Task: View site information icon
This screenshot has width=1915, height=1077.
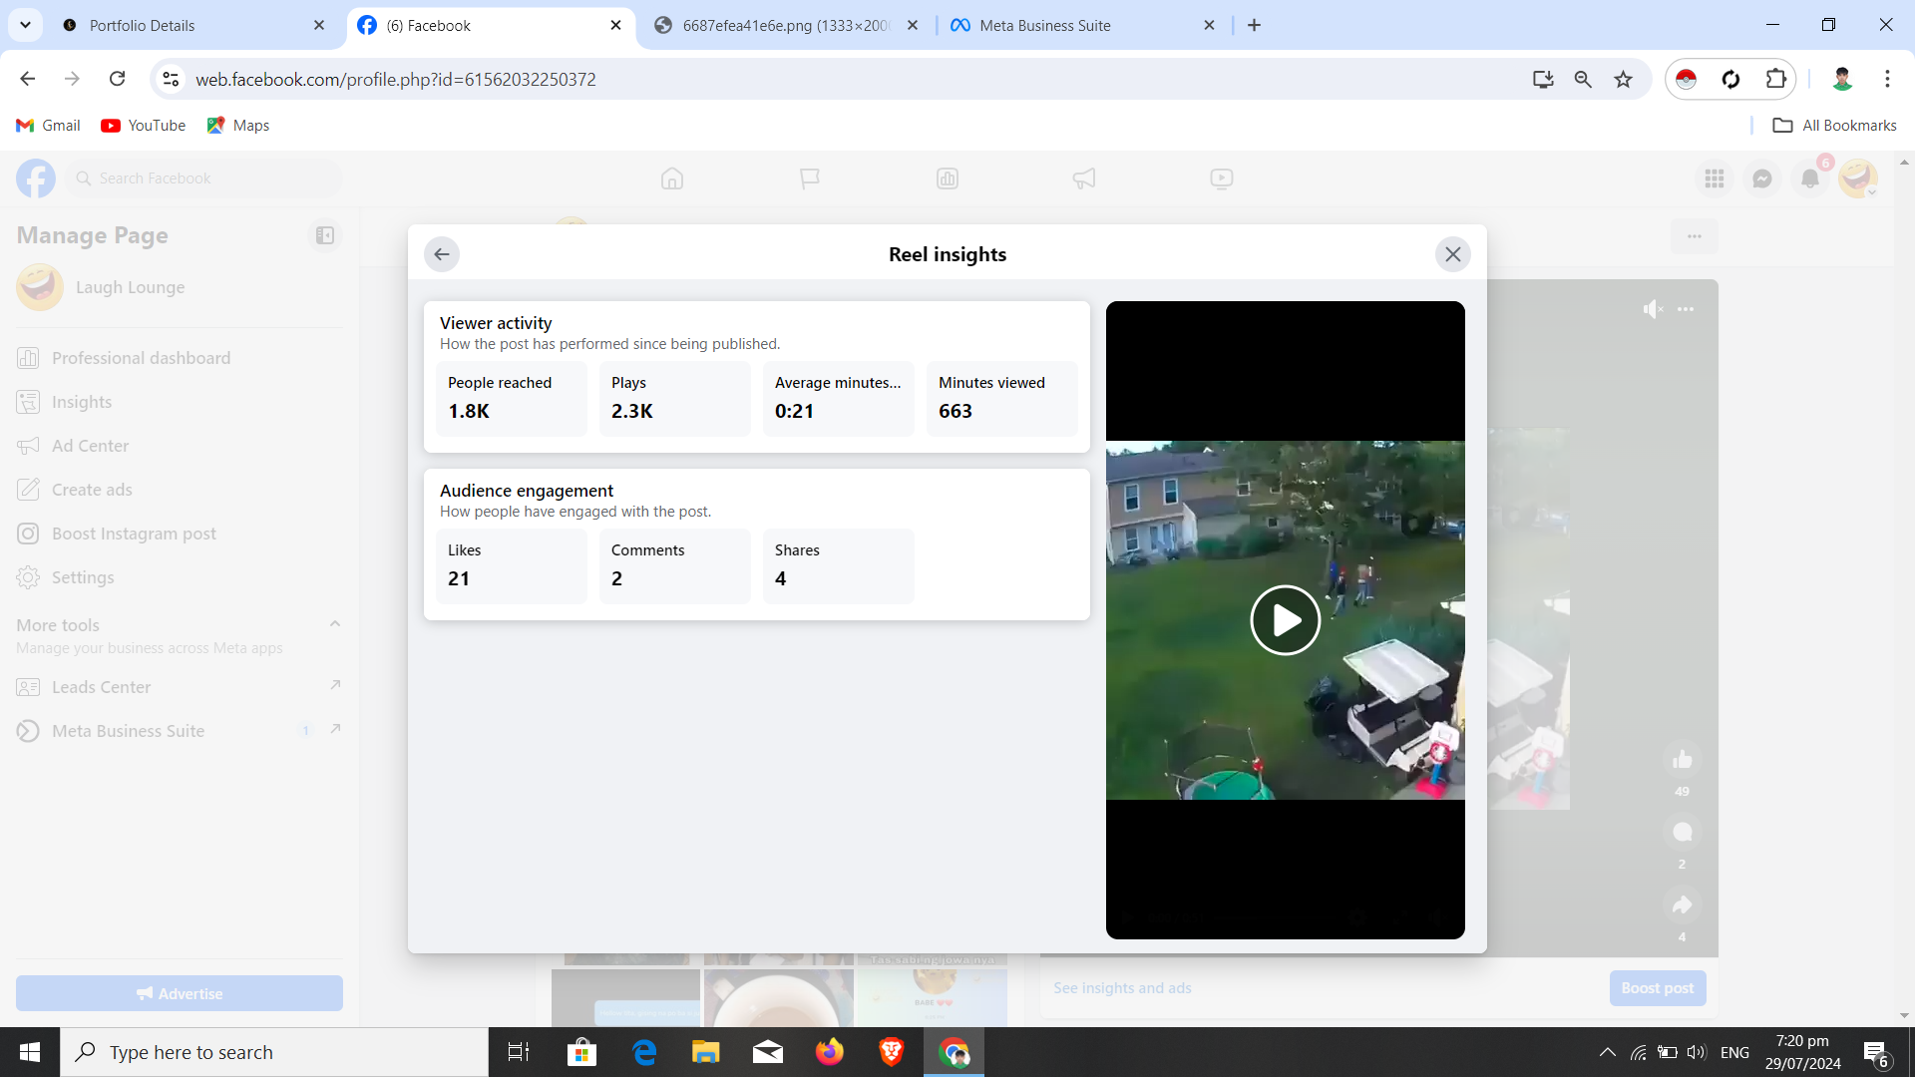Action: tap(172, 79)
